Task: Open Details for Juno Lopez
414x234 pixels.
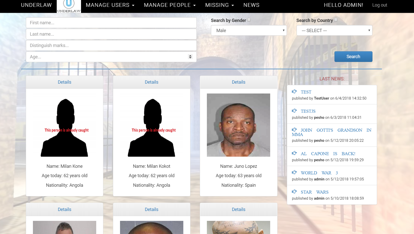Action: [x=239, y=82]
